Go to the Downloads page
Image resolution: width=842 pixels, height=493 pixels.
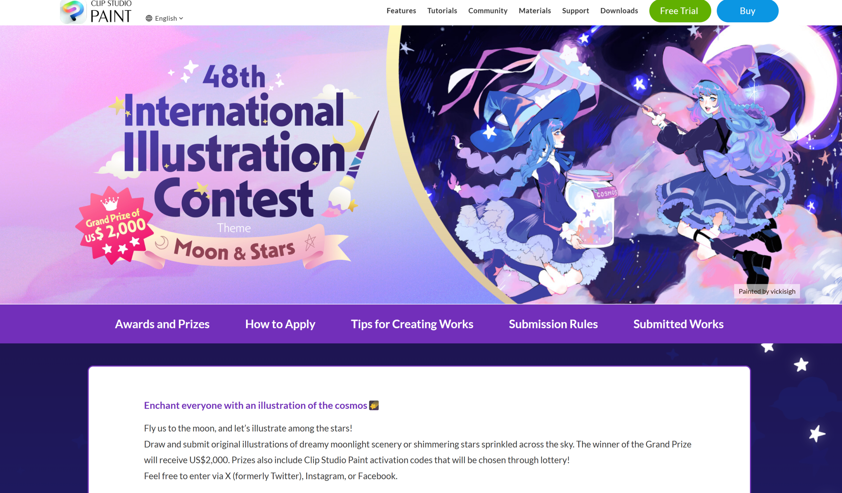tap(619, 11)
